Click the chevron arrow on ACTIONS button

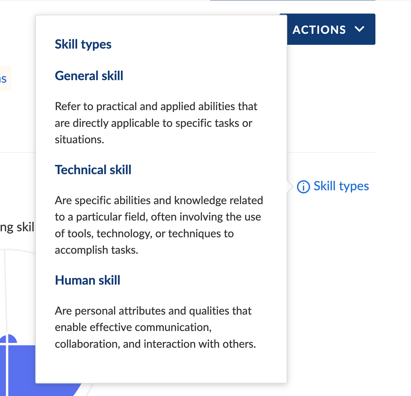[x=359, y=29]
